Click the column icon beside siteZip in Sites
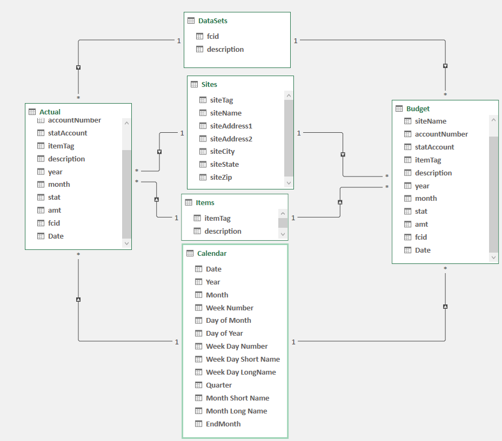Screen dimensions: 502x441 tap(203, 177)
